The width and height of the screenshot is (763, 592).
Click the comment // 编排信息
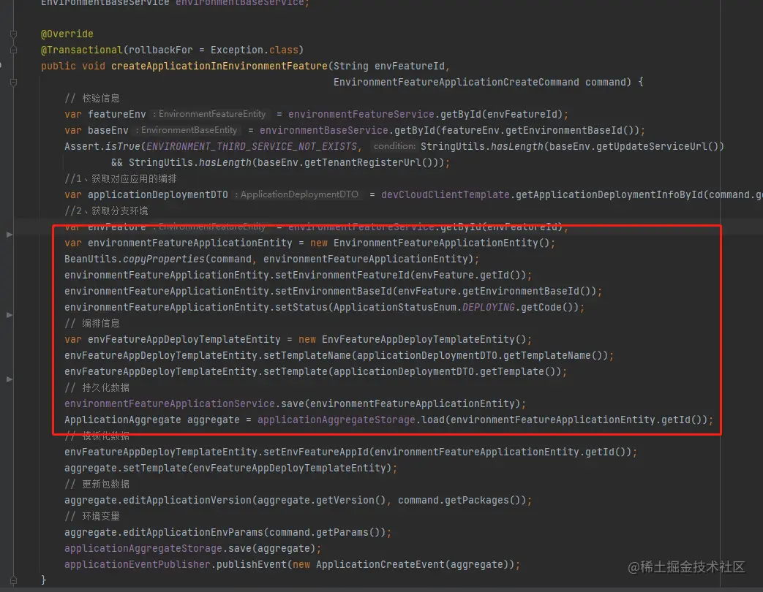92,323
